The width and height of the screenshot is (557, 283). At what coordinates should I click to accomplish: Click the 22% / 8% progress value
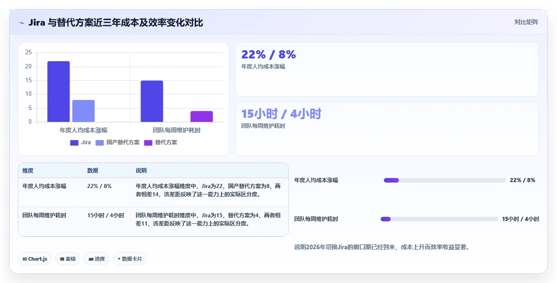(x=522, y=180)
